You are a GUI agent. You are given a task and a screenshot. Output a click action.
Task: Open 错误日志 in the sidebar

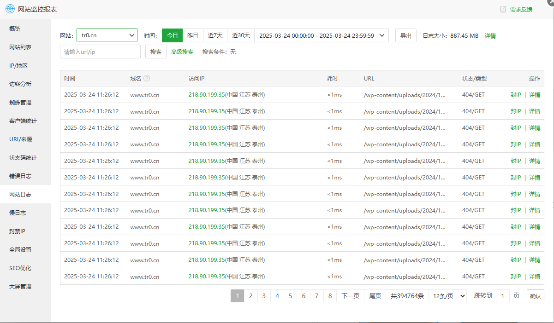pyautogui.click(x=25, y=176)
